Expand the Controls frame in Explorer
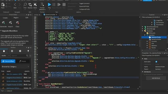The image size is (168, 94). coord(147,41)
